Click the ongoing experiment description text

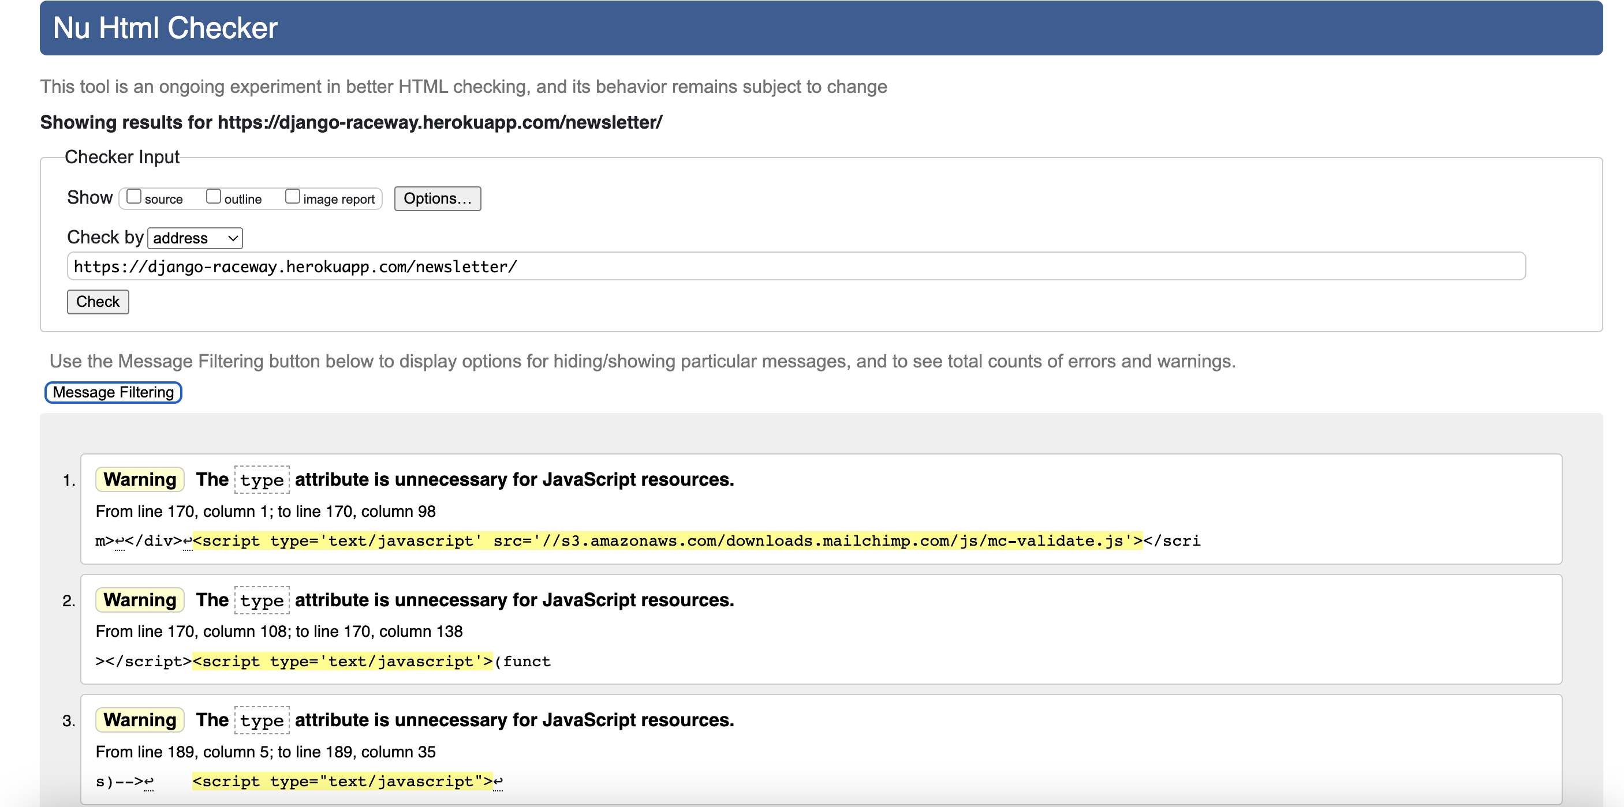coord(464,87)
